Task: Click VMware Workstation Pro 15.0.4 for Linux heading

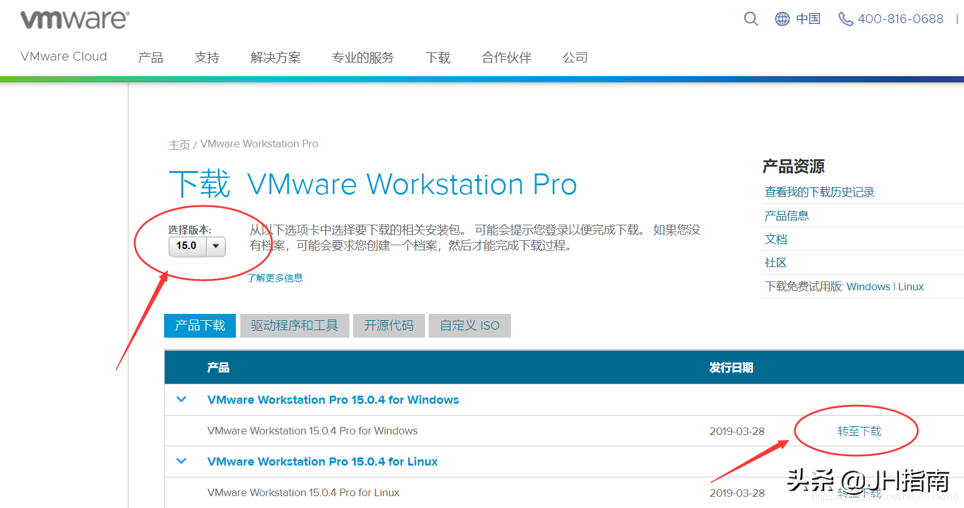Action: click(x=323, y=461)
